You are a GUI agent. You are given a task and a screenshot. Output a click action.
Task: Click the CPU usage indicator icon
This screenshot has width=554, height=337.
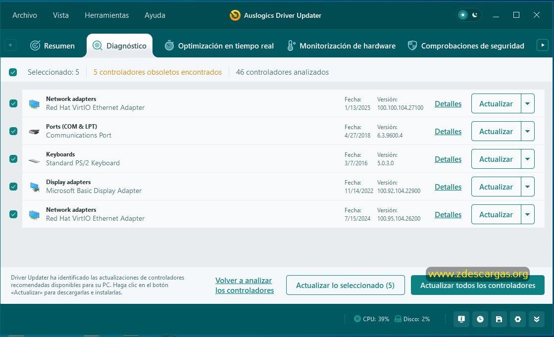click(x=357, y=319)
